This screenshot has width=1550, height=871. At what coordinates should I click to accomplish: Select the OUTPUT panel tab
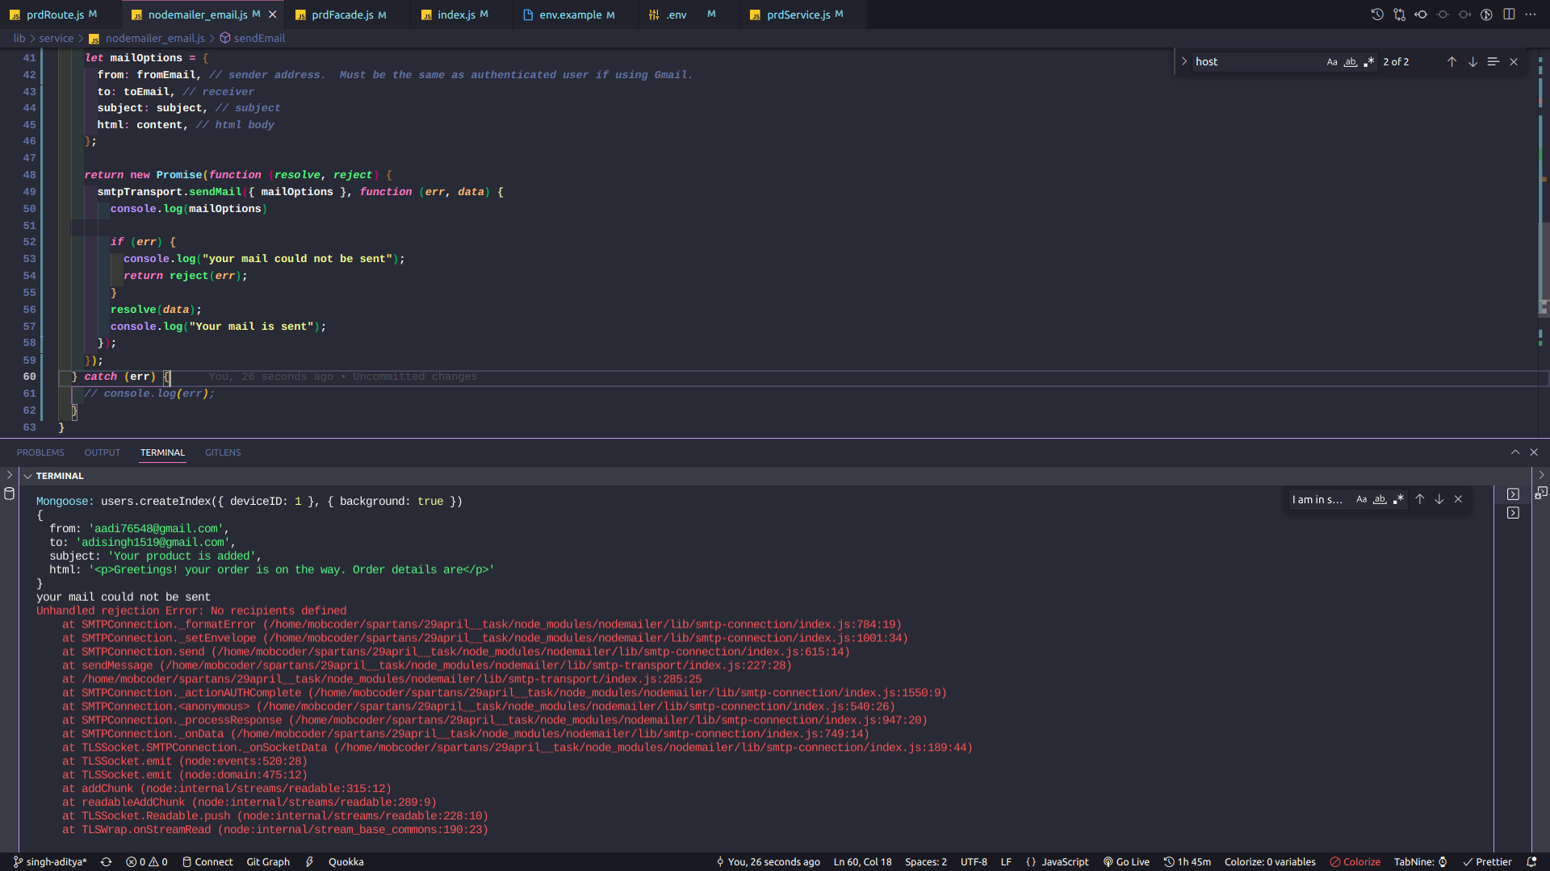pos(103,452)
